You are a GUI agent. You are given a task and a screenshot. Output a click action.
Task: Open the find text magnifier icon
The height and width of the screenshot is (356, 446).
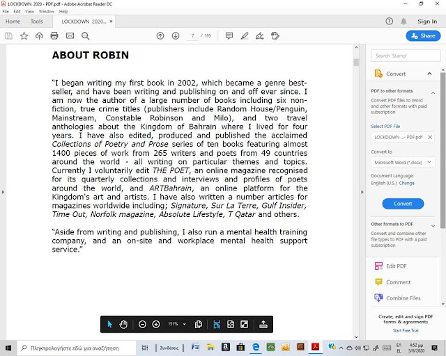point(85,35)
